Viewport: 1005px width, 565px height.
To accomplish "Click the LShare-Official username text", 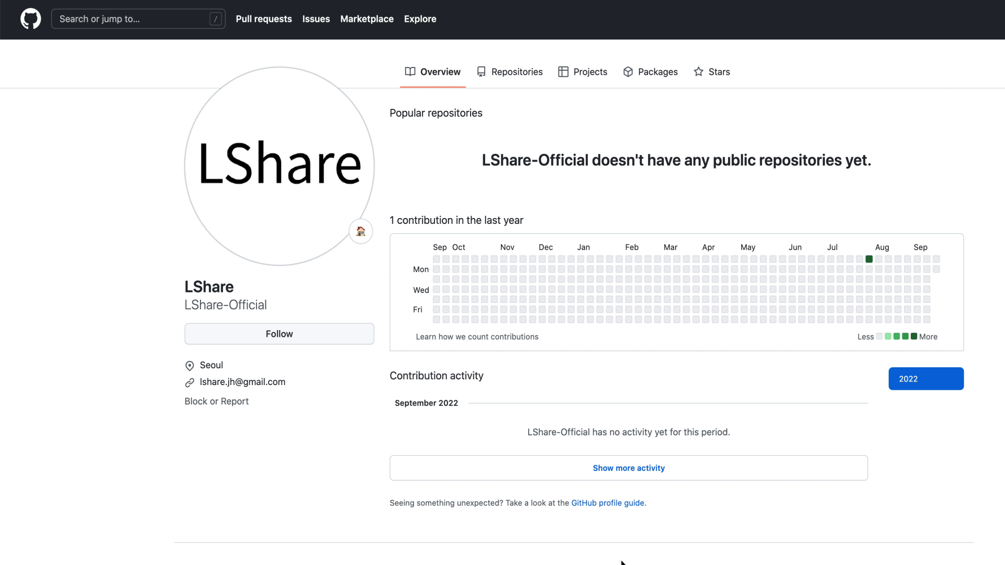I will (x=226, y=305).
